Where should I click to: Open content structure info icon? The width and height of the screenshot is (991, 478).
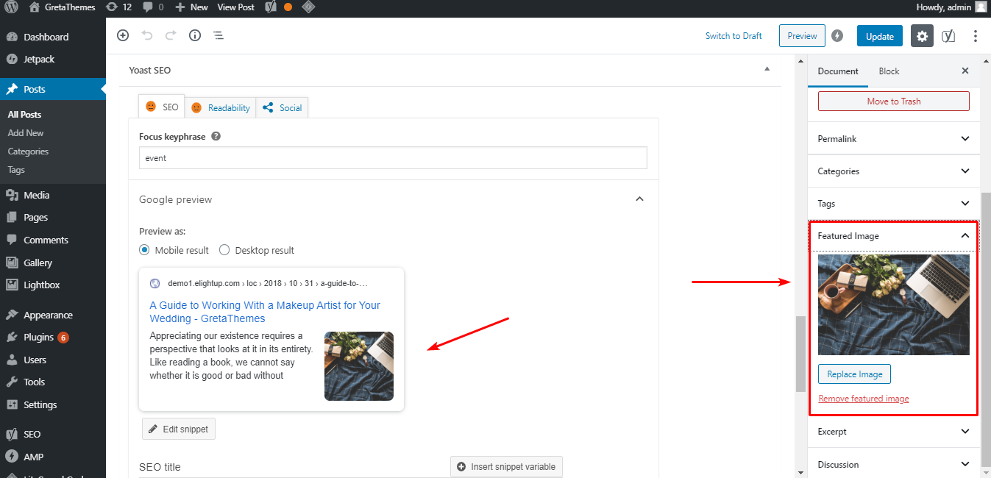tap(195, 35)
